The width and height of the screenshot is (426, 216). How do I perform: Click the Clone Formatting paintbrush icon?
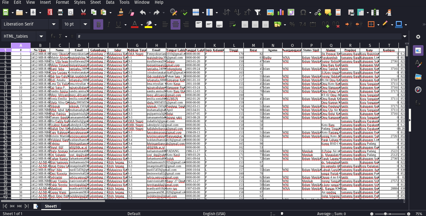click(121, 12)
